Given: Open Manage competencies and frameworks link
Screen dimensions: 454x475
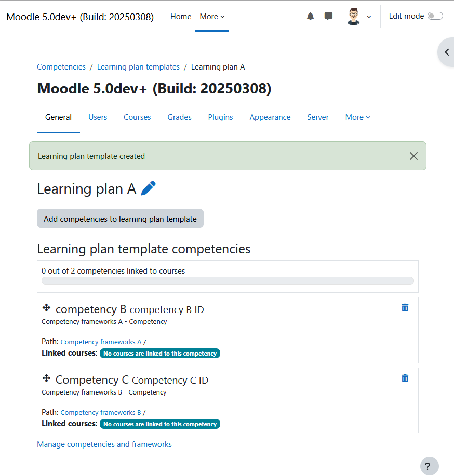Looking at the screenshot, I should (104, 444).
